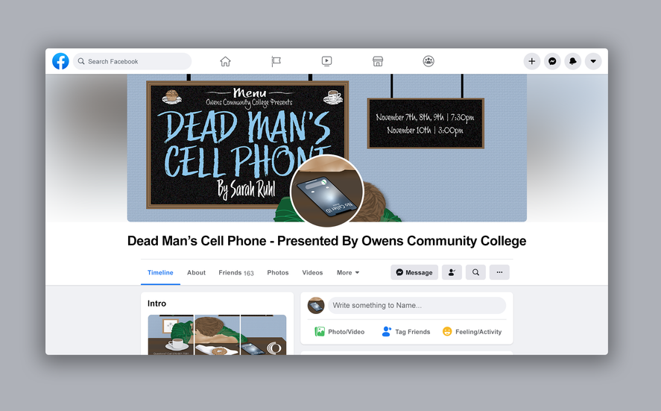Click the circular profile picture of phone

click(326, 191)
